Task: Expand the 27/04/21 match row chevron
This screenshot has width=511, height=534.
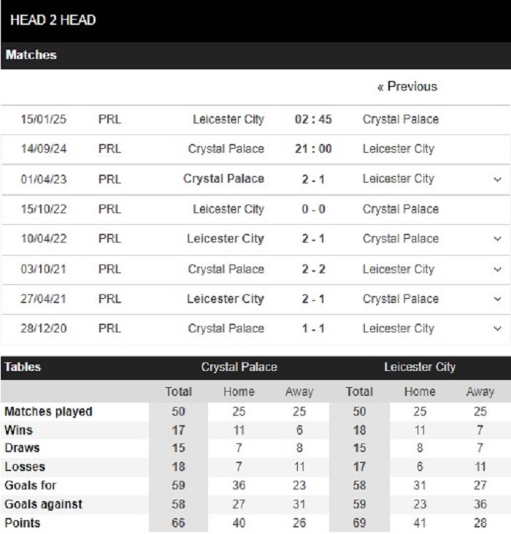Action: pos(497,300)
